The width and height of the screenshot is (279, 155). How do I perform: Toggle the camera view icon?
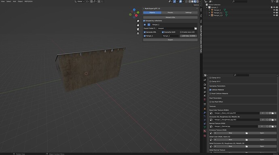(x=138, y=29)
